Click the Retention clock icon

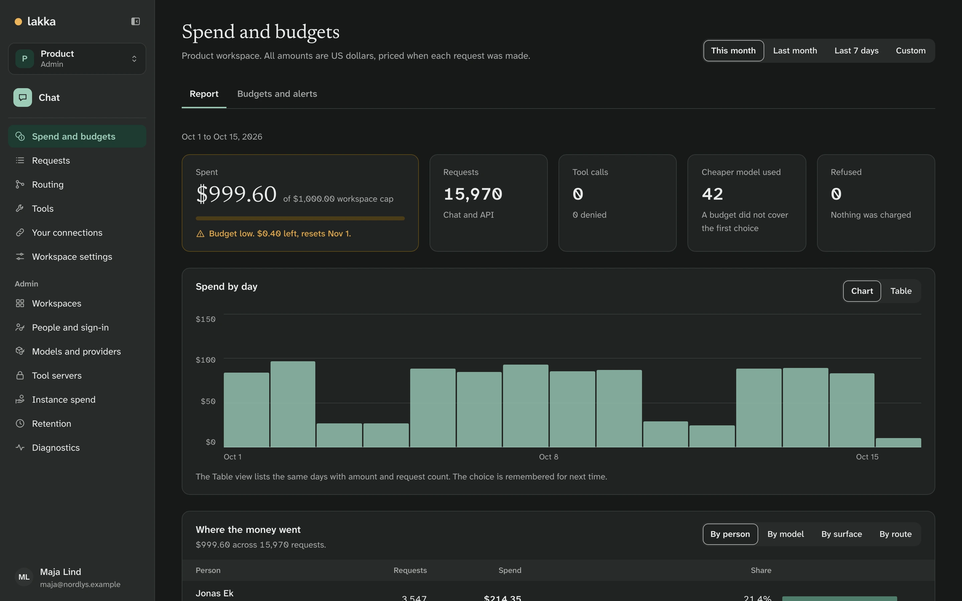pyautogui.click(x=20, y=424)
